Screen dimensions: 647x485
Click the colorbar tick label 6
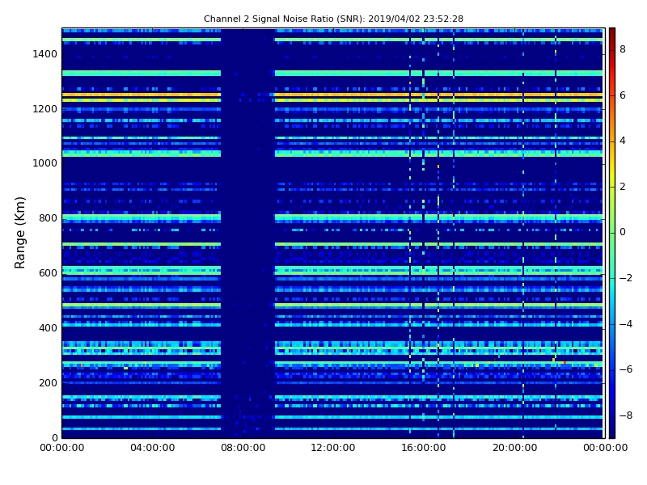(623, 95)
